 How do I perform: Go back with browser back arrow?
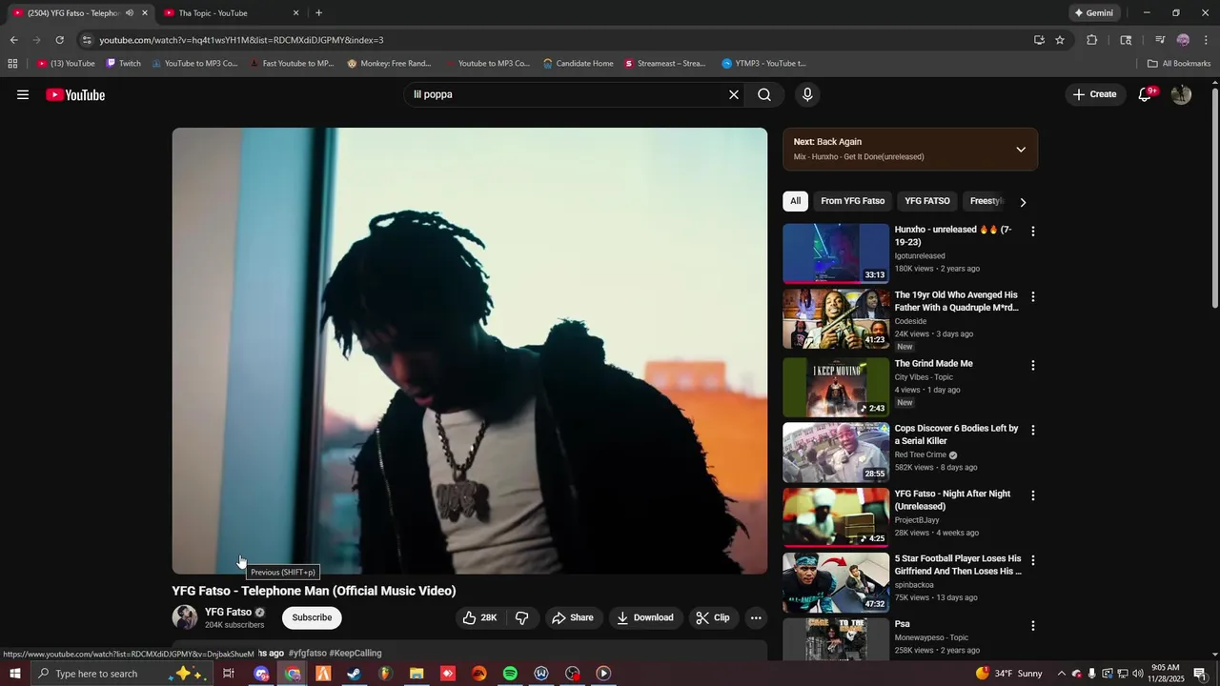click(x=13, y=40)
